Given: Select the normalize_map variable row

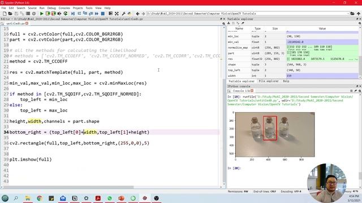Looking at the screenshot, I should (x=293, y=47).
